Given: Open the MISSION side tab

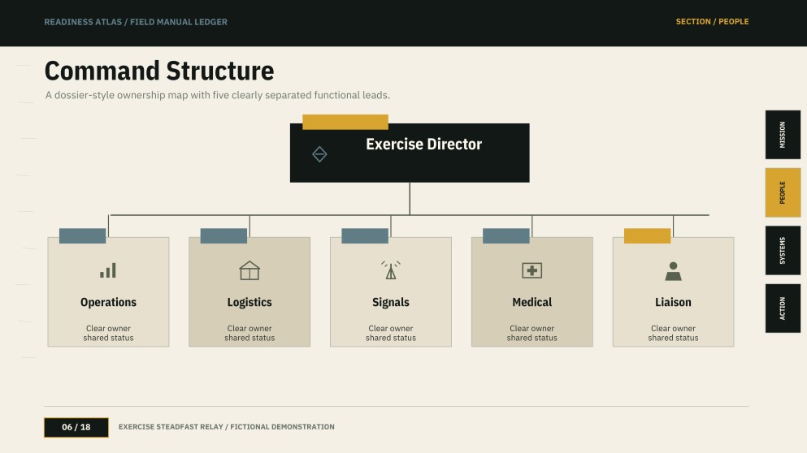Looking at the screenshot, I should click(x=783, y=135).
